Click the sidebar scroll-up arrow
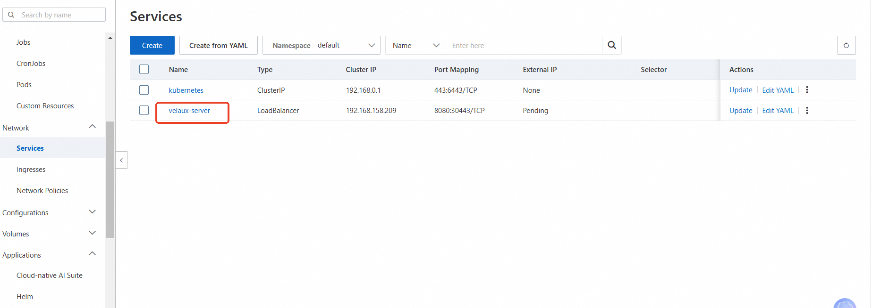Image resolution: width=872 pixels, height=308 pixels. pyautogui.click(x=110, y=38)
